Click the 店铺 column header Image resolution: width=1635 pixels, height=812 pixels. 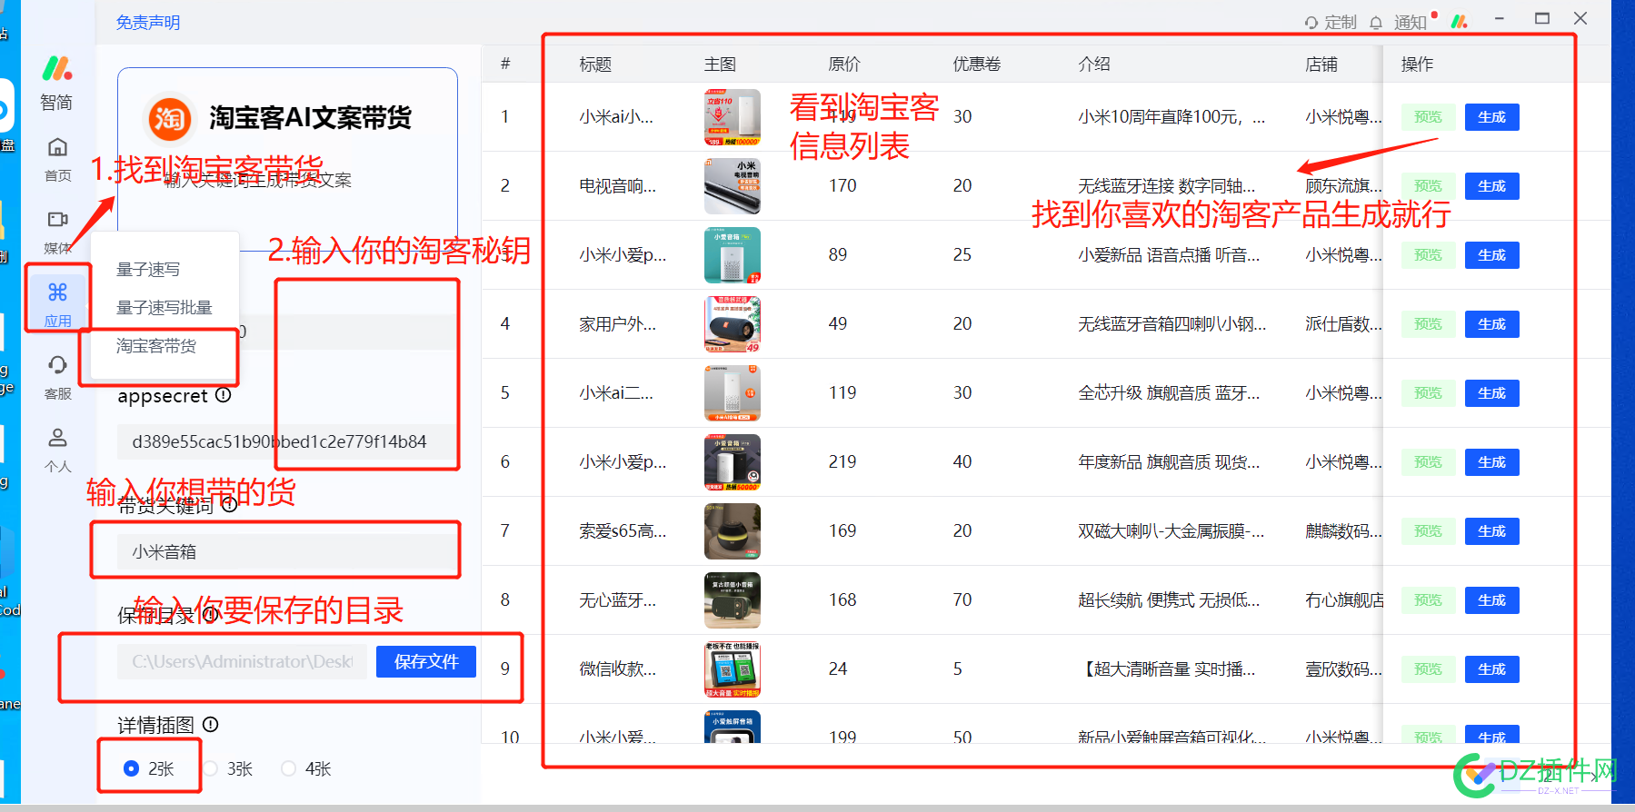click(x=1321, y=64)
